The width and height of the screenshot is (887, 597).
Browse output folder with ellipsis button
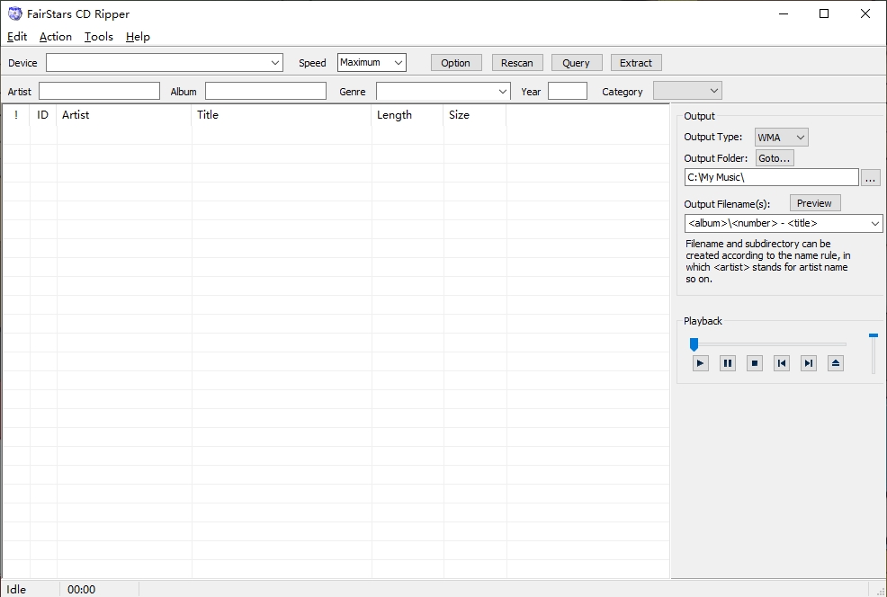tap(870, 178)
